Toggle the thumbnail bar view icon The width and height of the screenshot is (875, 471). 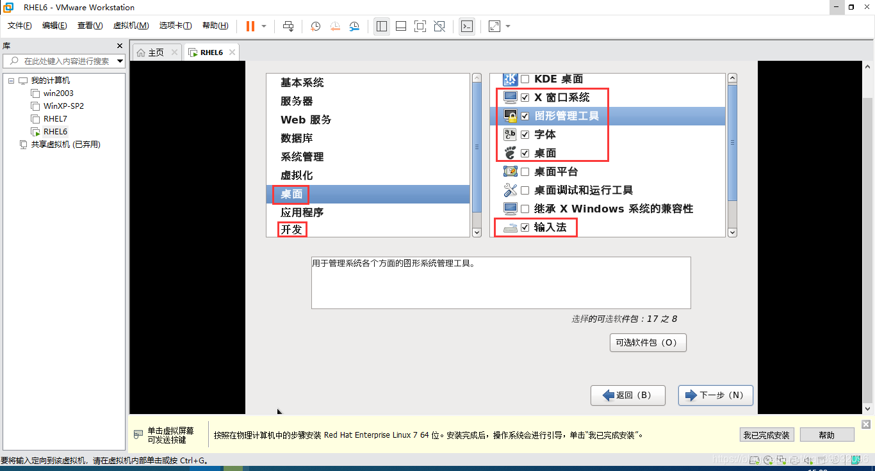(401, 26)
